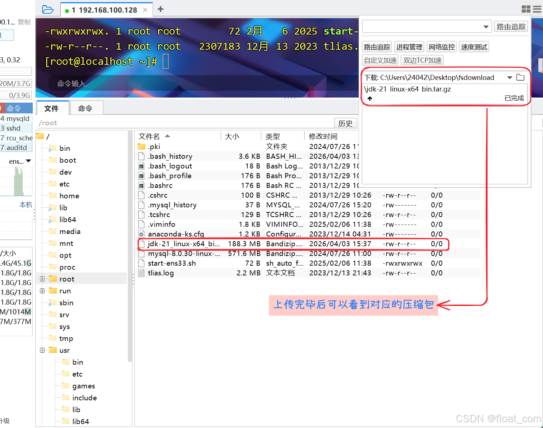Screen dimensions: 543x428
Task: Click the top-right 路由追踪 button
Action: 511,27
